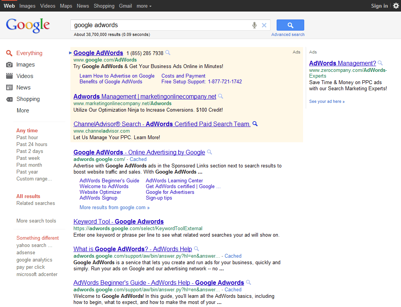Click the Google logo
Screen dimensions: 401x307
[x=28, y=25]
